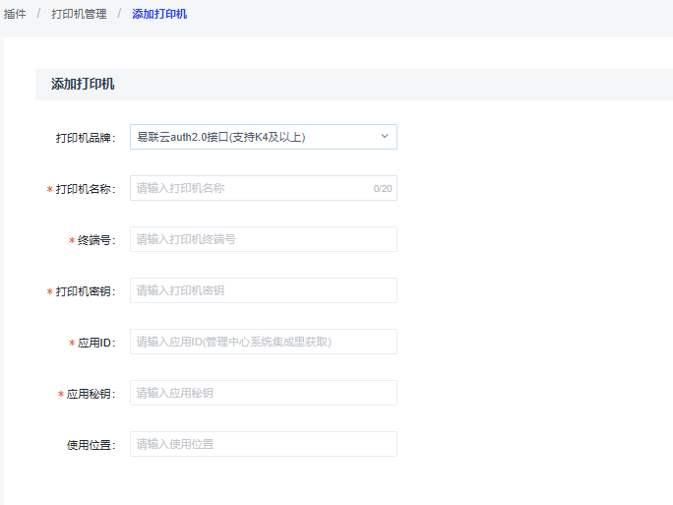
Task: Select the 添加打印机 breadcrumb item
Action: [x=159, y=14]
